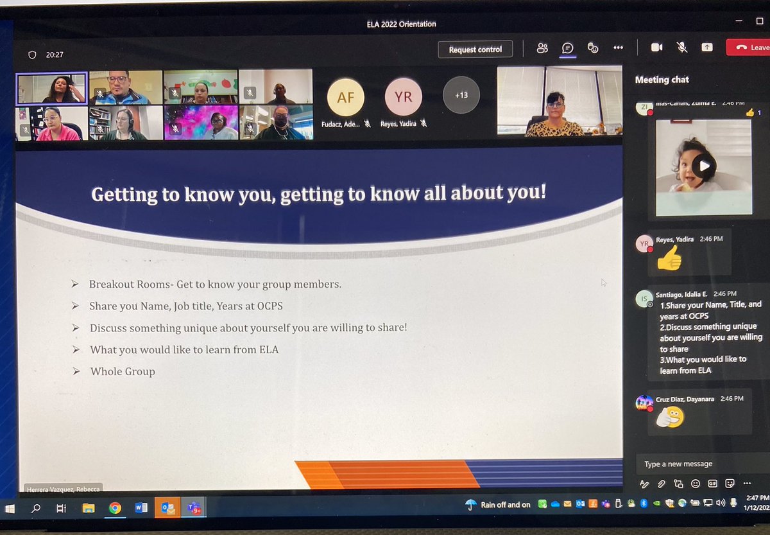Image resolution: width=770 pixels, height=535 pixels.
Task: Open the +13 more participants bubble
Action: click(461, 95)
